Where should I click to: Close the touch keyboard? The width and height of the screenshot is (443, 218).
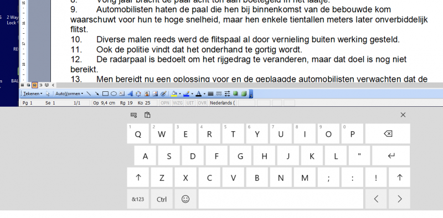click(x=403, y=115)
